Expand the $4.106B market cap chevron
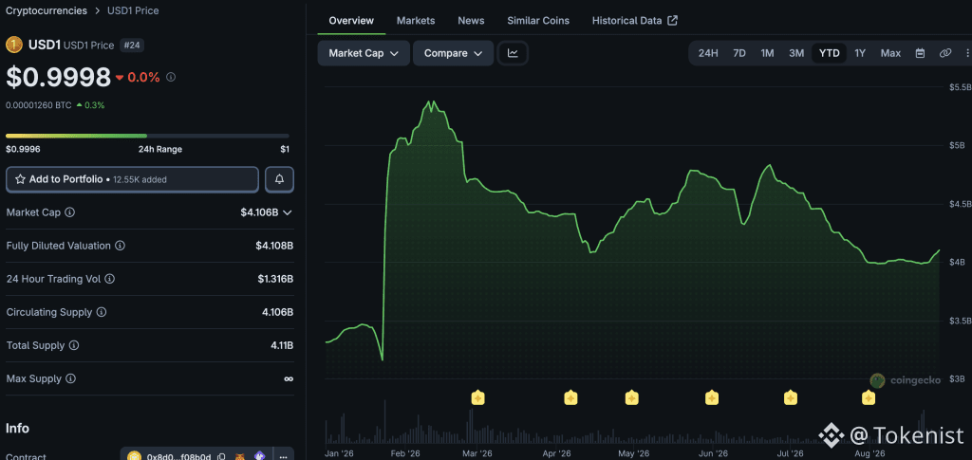Viewport: 972px width, 460px height. point(288,212)
